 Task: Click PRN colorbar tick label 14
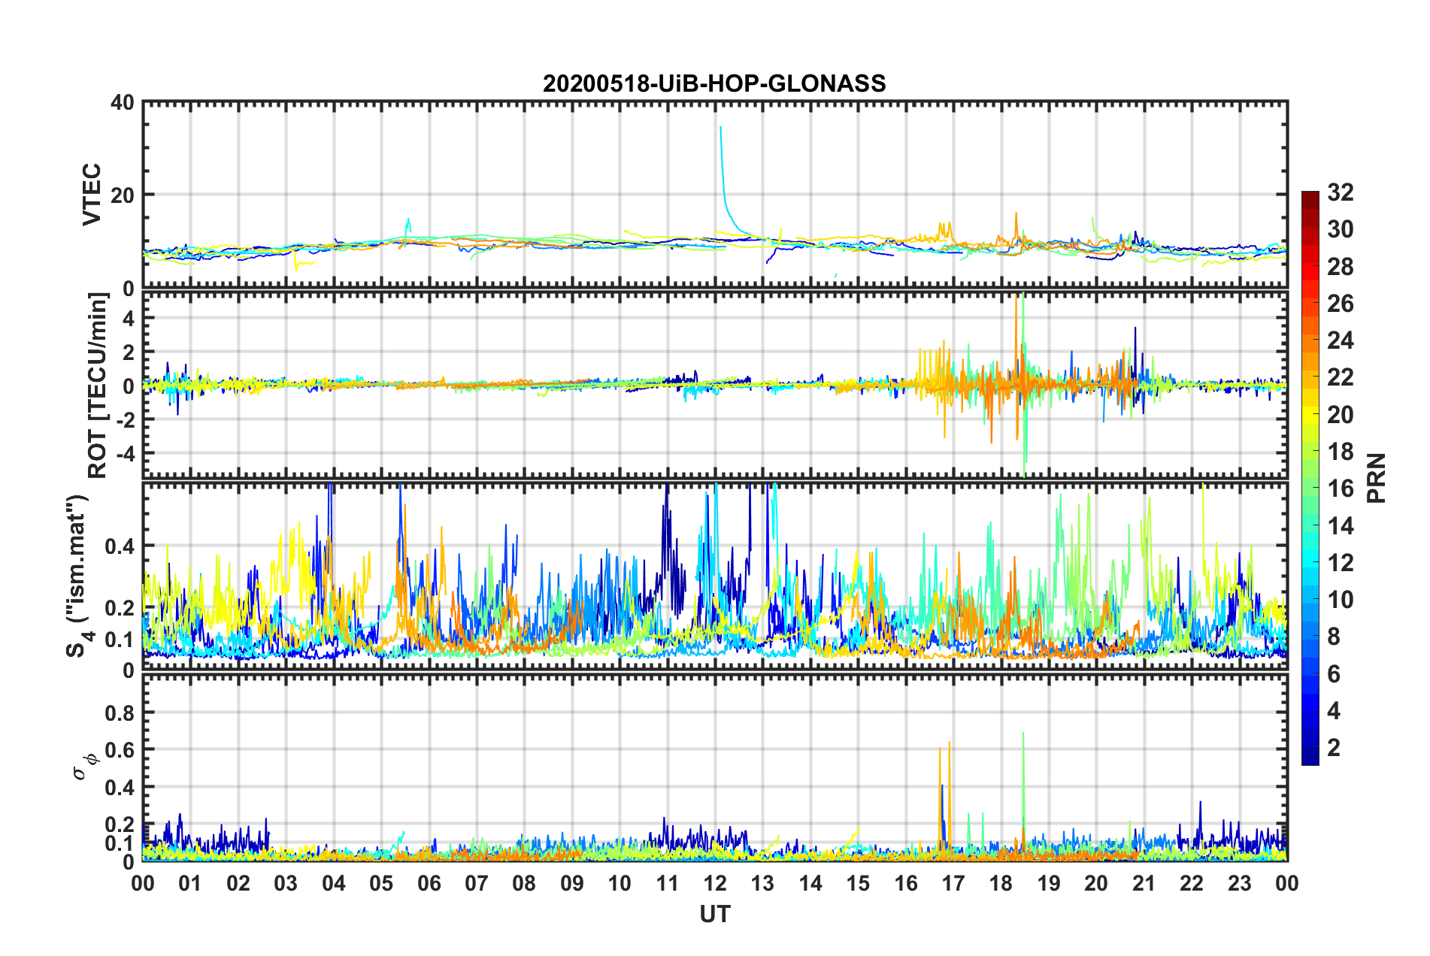click(1340, 526)
